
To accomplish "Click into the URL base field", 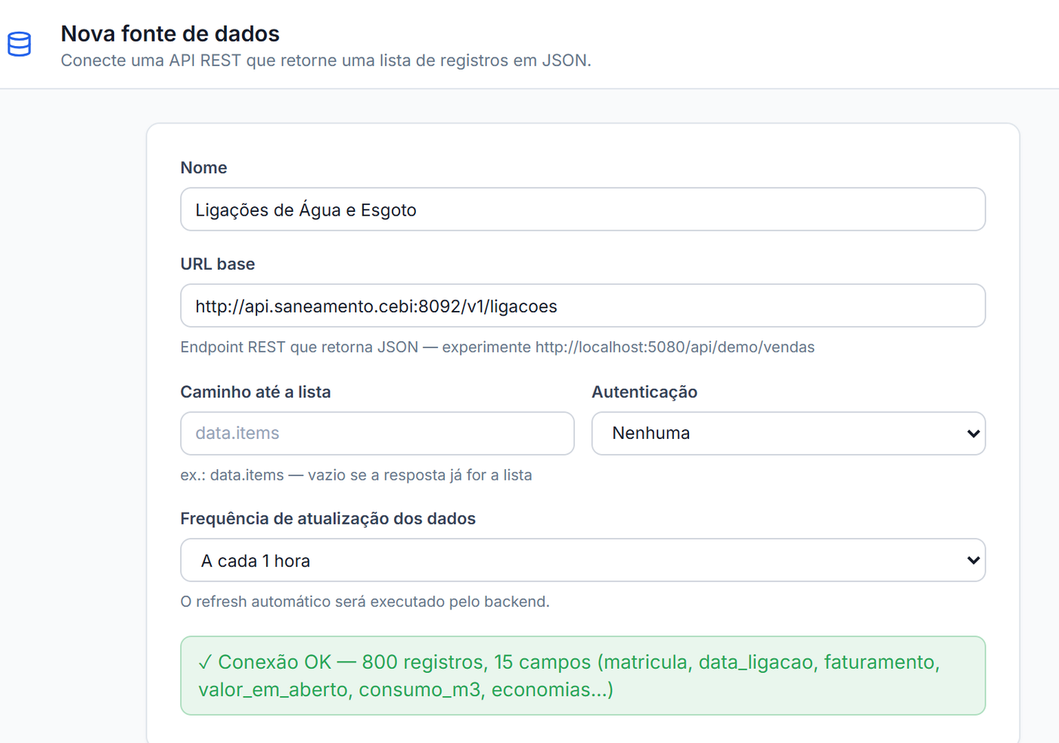I will pos(582,306).
